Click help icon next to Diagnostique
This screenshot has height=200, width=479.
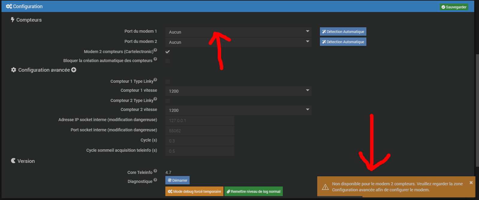pos(155,180)
